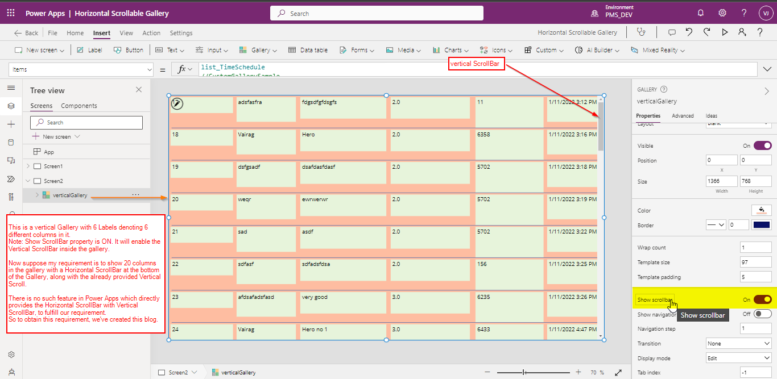The image size is (777, 379).
Task: Undo the last action
Action: point(689,32)
